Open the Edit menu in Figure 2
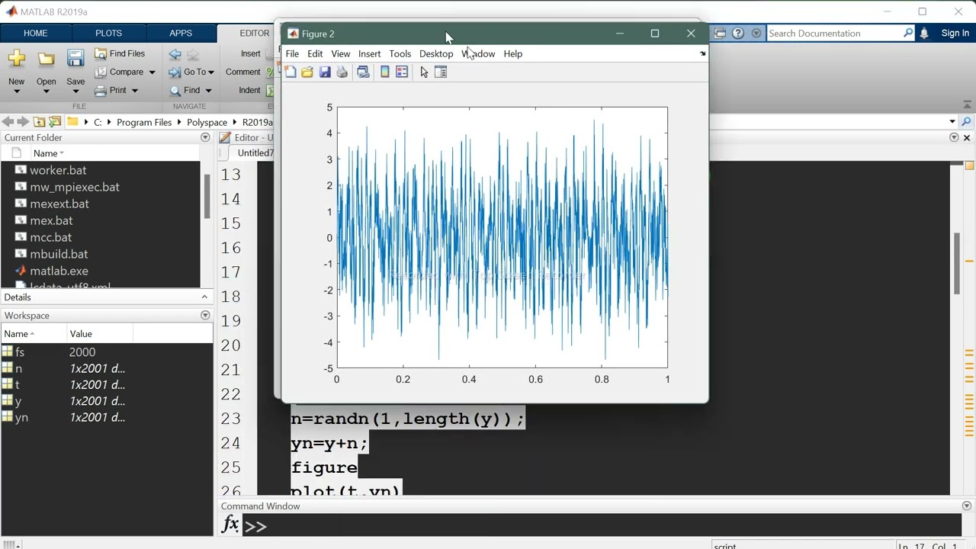 pyautogui.click(x=315, y=53)
